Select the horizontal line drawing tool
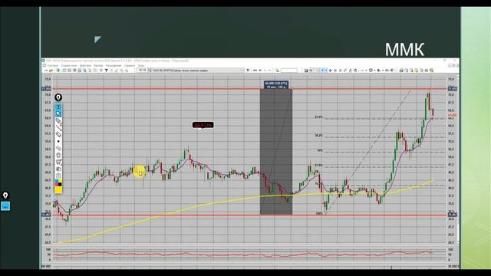 click(362, 71)
